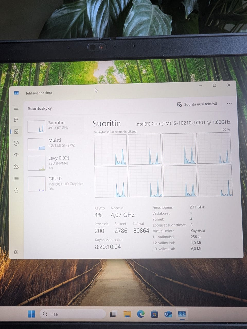Click Suorita uusi tehtävä button
This screenshot has width=247, height=329.
tap(197, 104)
